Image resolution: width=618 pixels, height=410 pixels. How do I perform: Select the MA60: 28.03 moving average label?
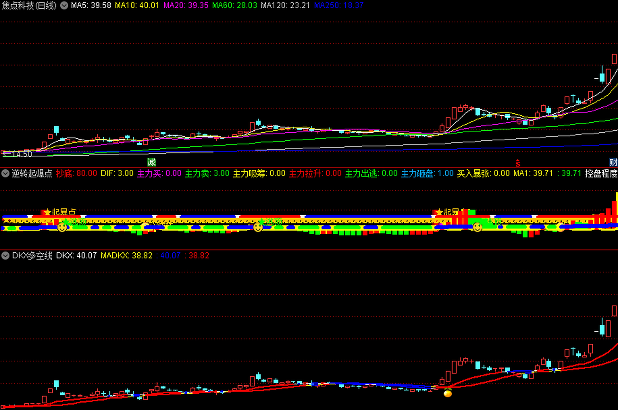(235, 5)
